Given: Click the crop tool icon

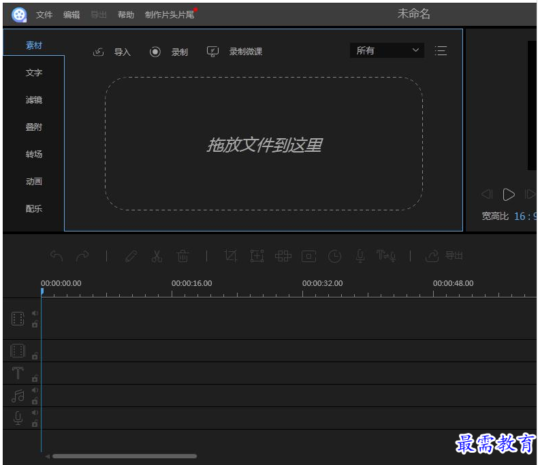Looking at the screenshot, I should pyautogui.click(x=231, y=256).
